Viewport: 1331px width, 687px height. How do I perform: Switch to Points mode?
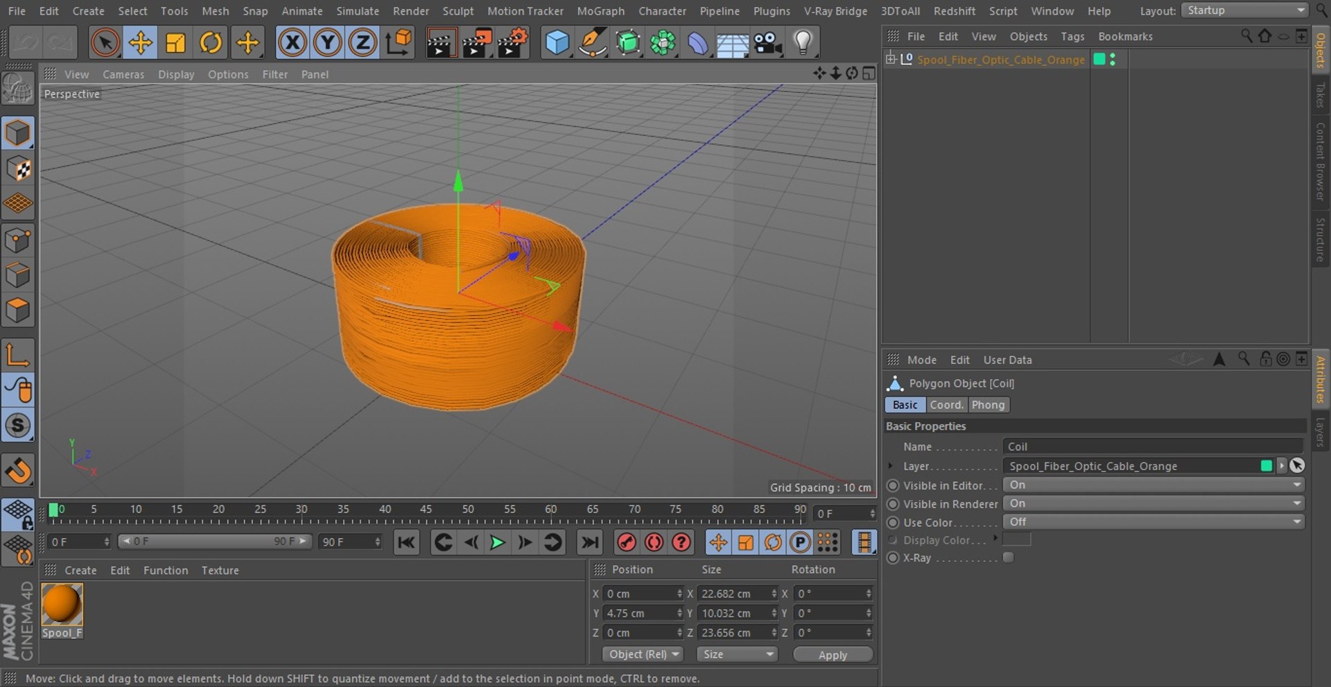pos(18,240)
